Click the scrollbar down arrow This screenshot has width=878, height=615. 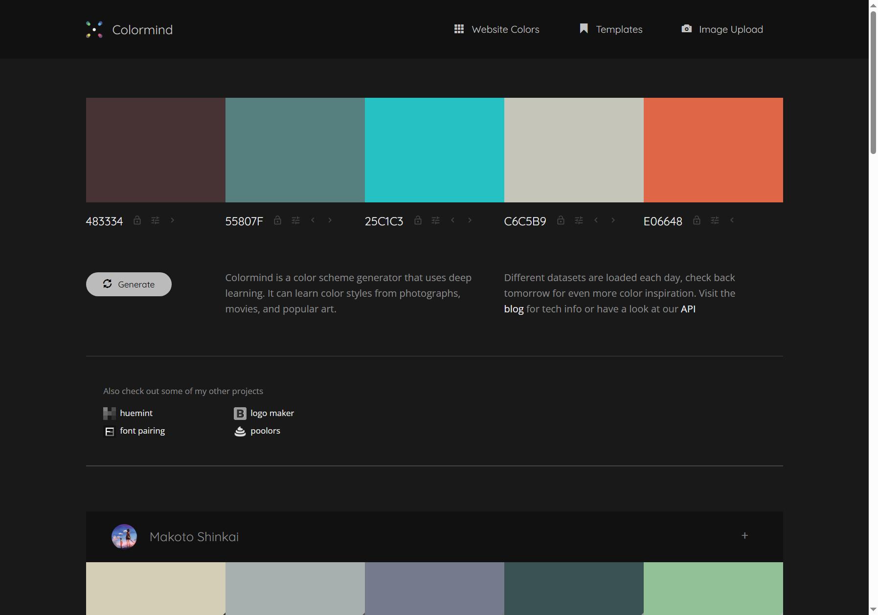pyautogui.click(x=873, y=610)
